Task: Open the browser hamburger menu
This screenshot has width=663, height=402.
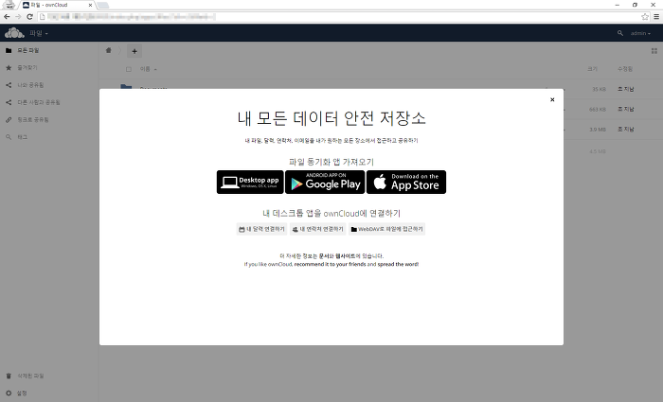Action: pyautogui.click(x=656, y=17)
